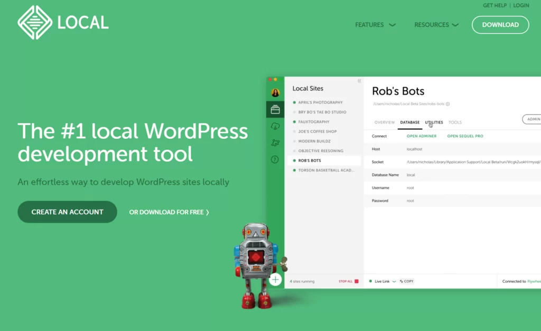Click the Flywheel connected link
The height and width of the screenshot is (331, 541).
click(534, 281)
